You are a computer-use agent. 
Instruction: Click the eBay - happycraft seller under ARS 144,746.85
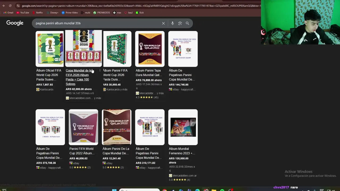[x=182, y=89]
